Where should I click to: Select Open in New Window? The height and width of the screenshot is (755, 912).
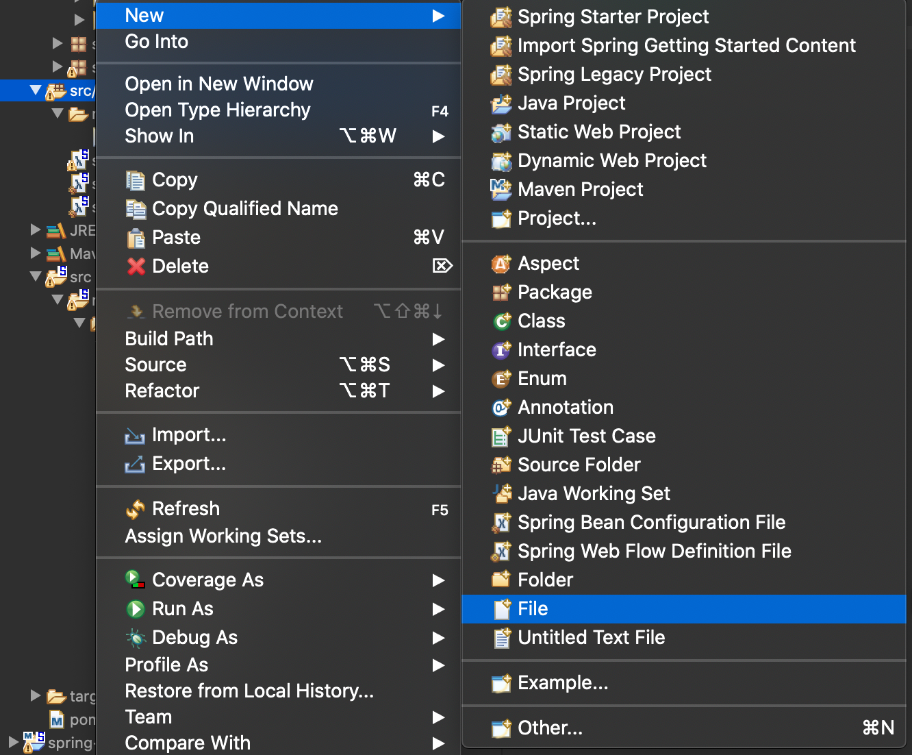tap(278, 84)
